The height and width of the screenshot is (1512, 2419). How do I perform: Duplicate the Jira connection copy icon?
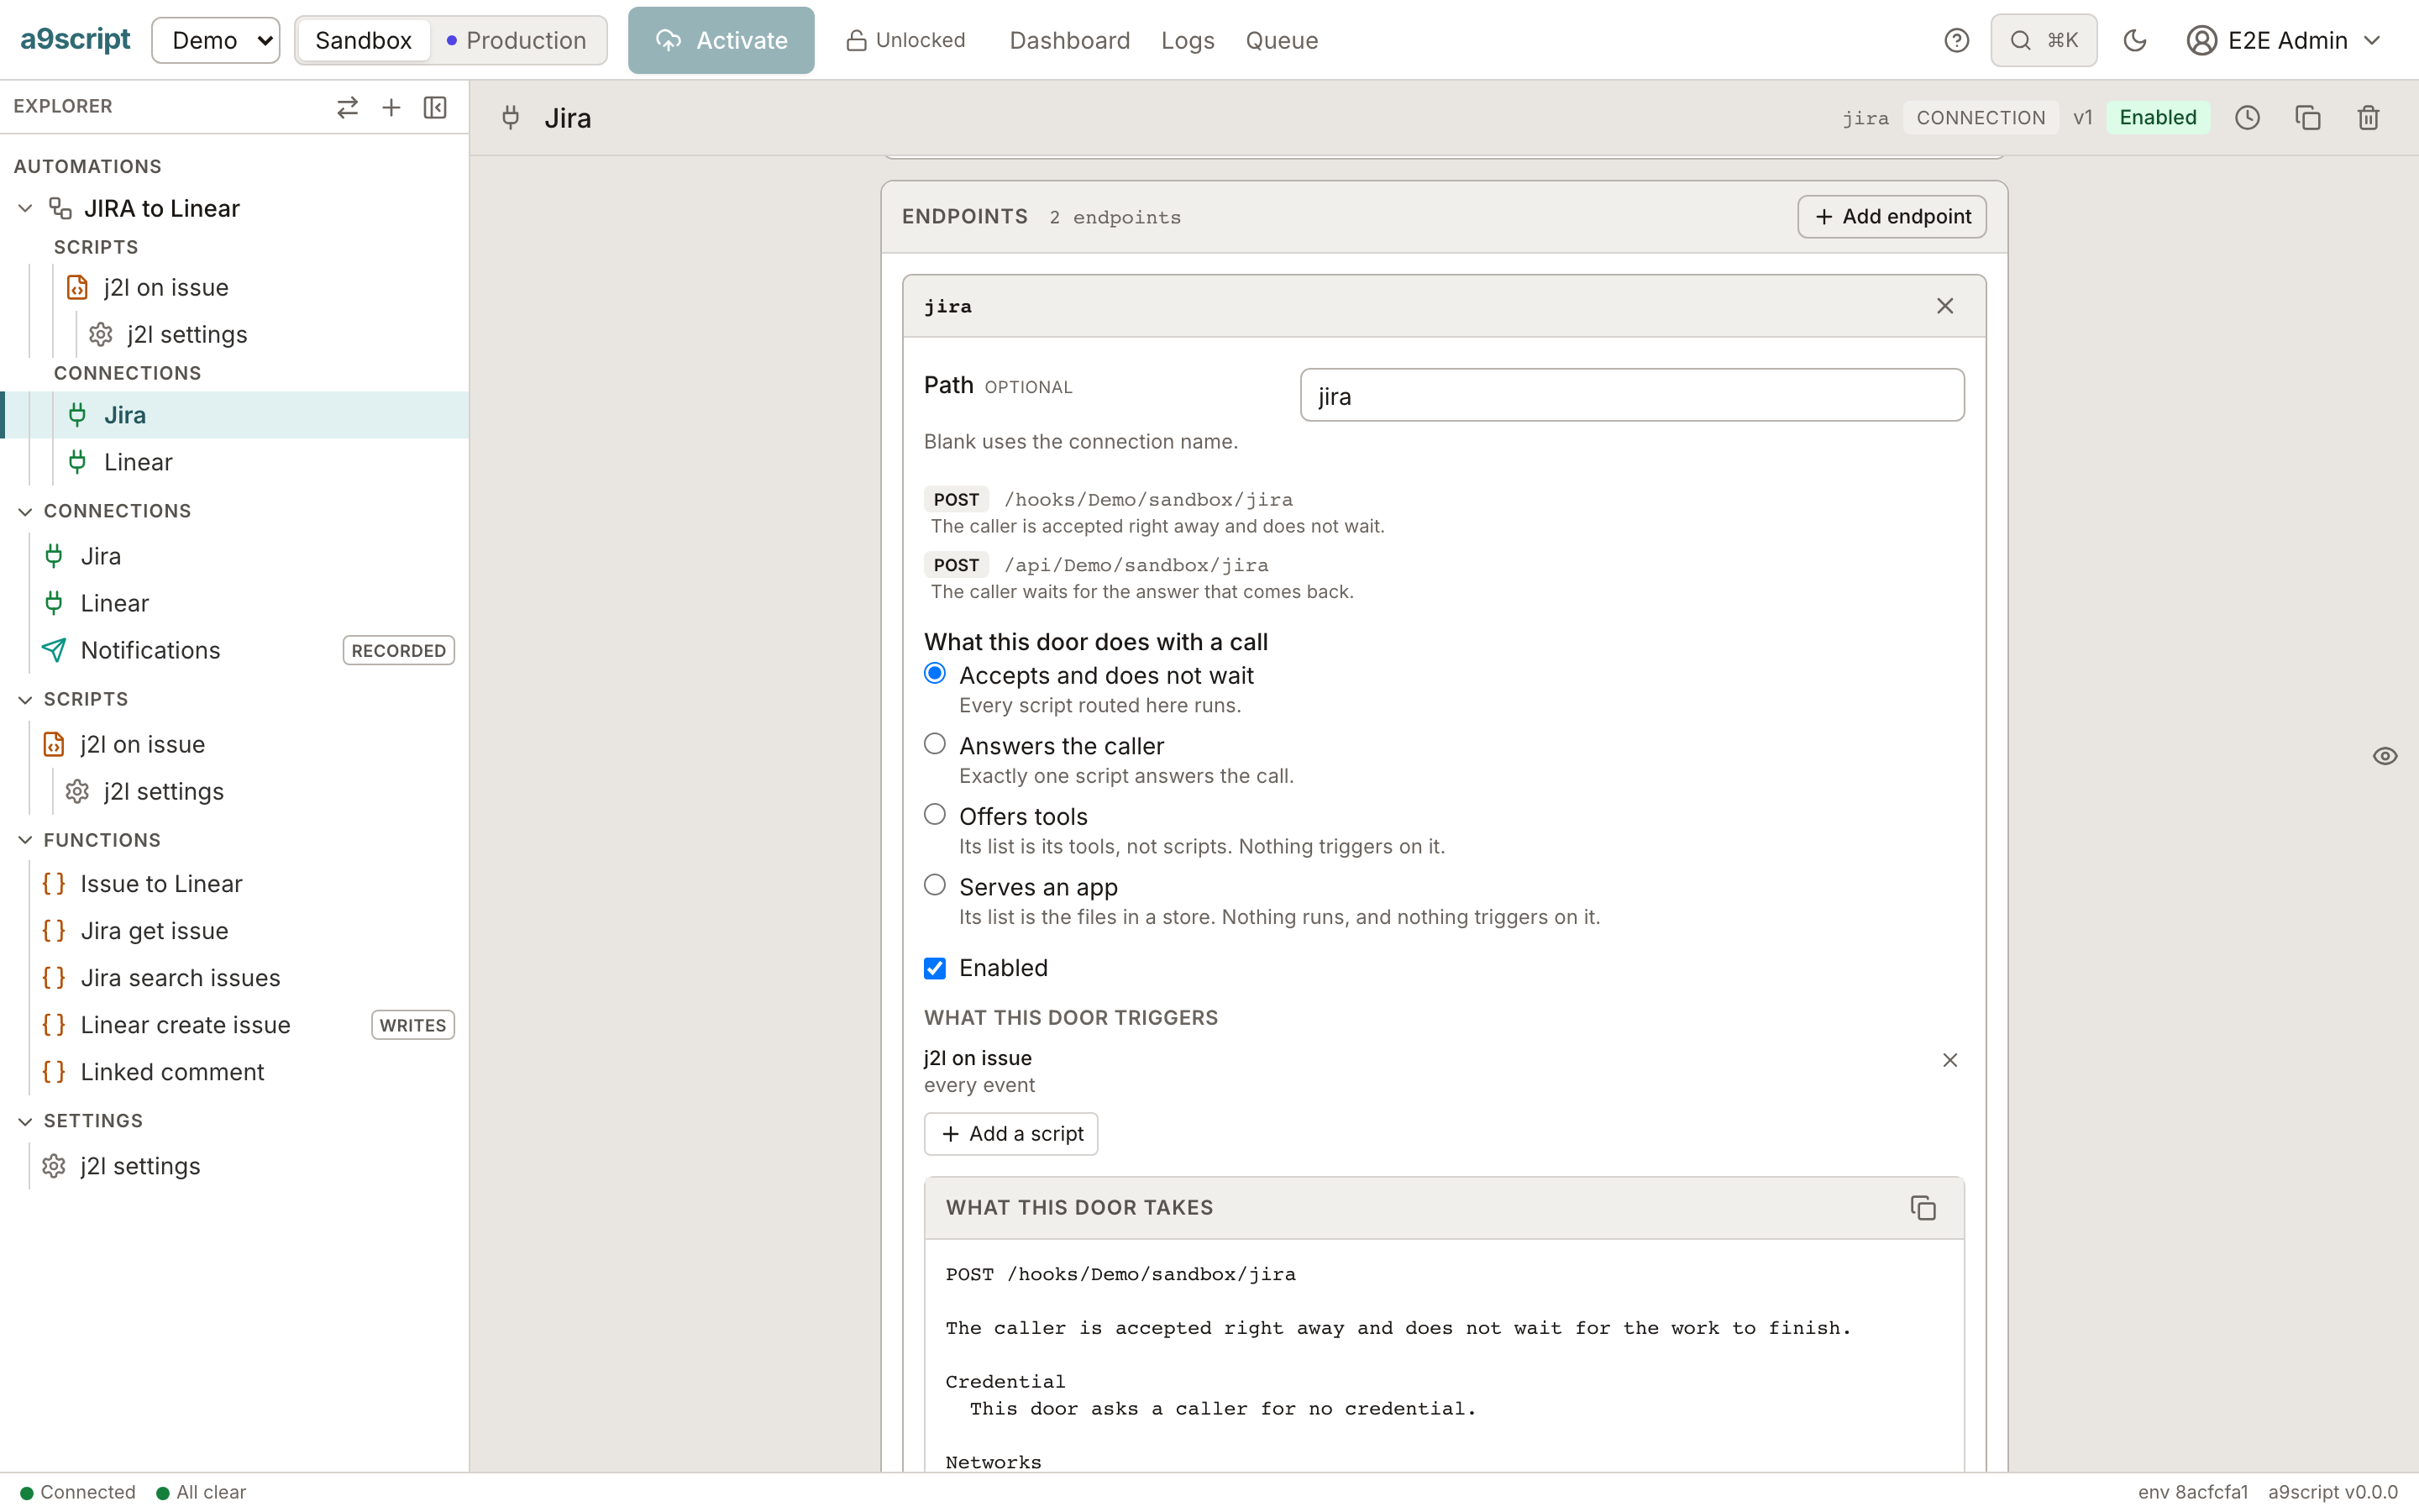click(2308, 118)
